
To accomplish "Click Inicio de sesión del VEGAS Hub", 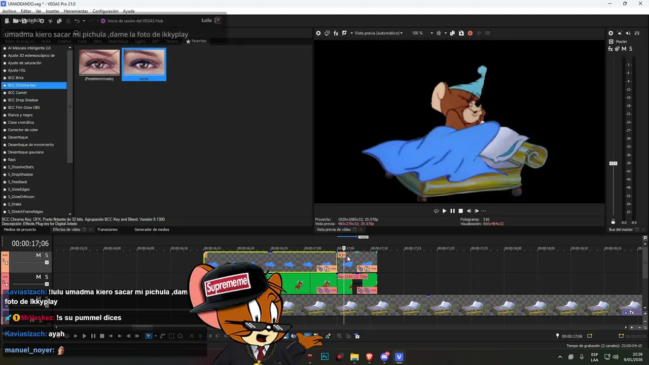I will point(132,21).
